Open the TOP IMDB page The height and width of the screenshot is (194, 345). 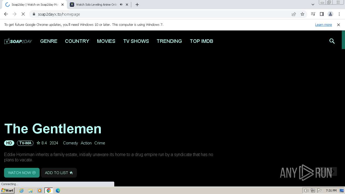[x=201, y=41]
